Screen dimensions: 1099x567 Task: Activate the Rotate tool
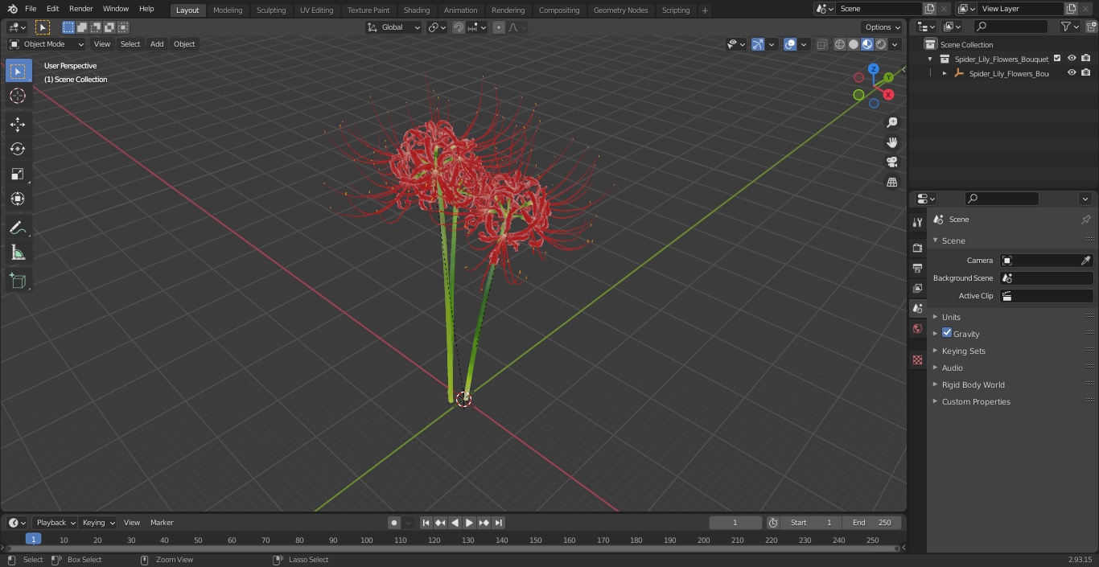coord(18,149)
